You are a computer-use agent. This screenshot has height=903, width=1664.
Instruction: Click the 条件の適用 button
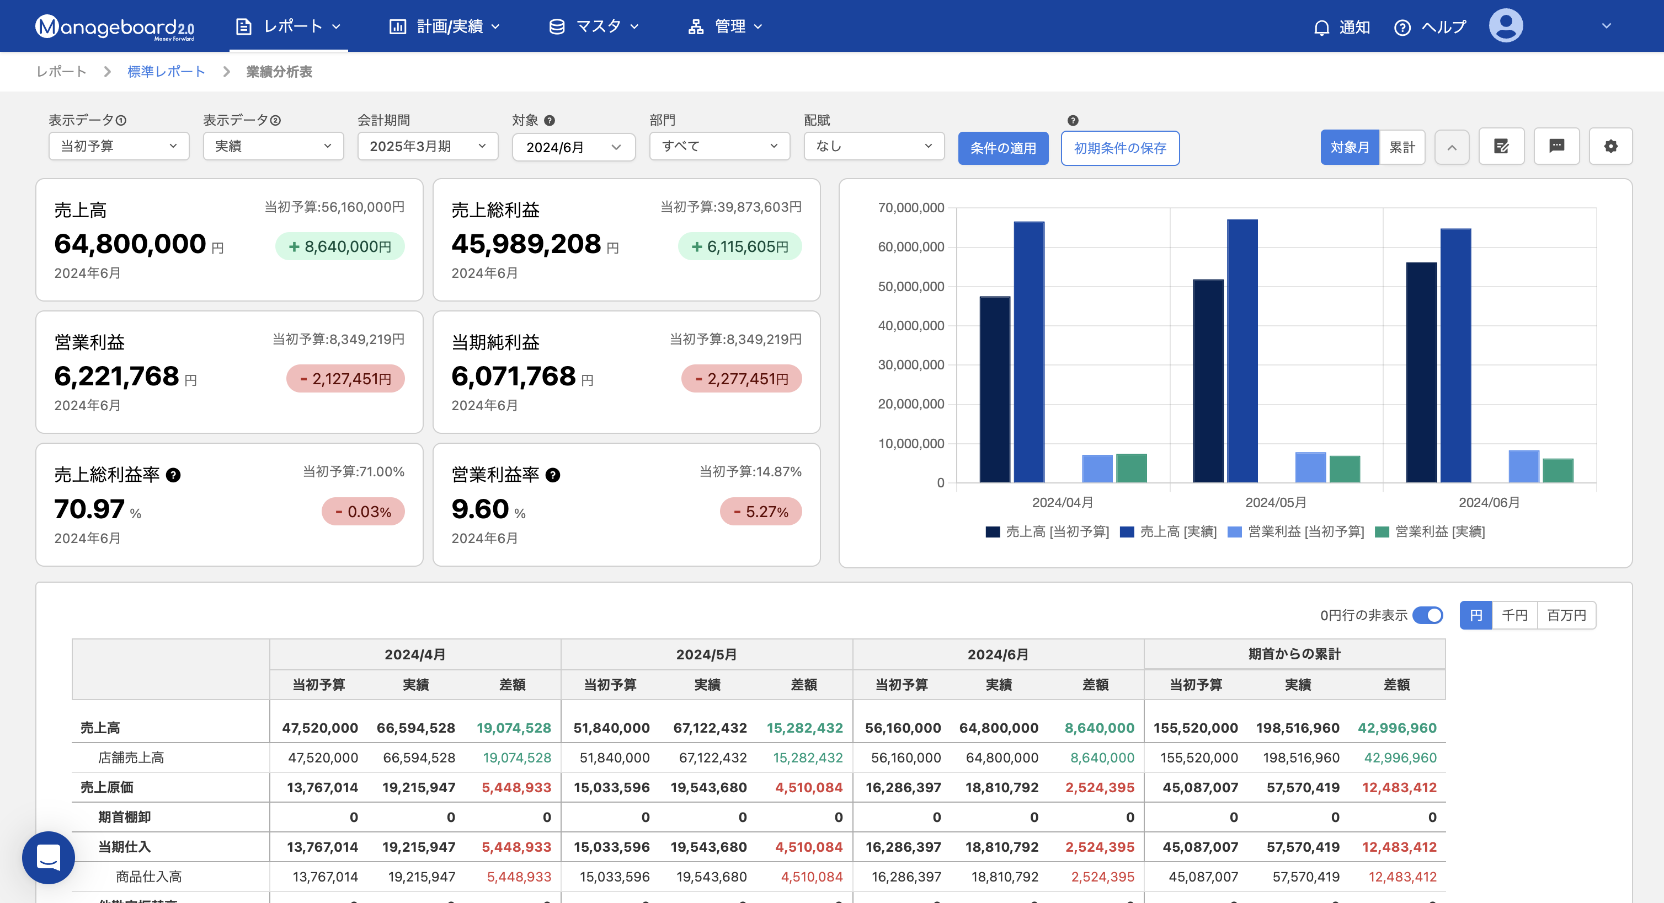point(1002,148)
